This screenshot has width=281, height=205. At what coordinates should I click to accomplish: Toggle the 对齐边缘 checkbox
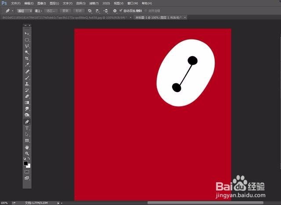click(146, 11)
